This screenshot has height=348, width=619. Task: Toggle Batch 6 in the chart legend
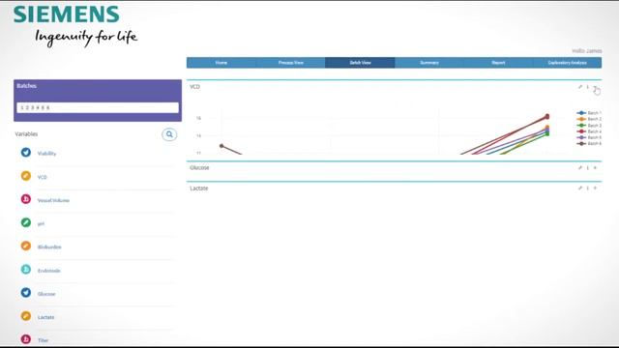[589, 144]
